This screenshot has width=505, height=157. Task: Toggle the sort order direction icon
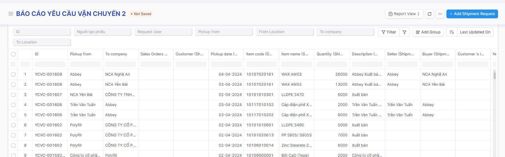pos(451,32)
